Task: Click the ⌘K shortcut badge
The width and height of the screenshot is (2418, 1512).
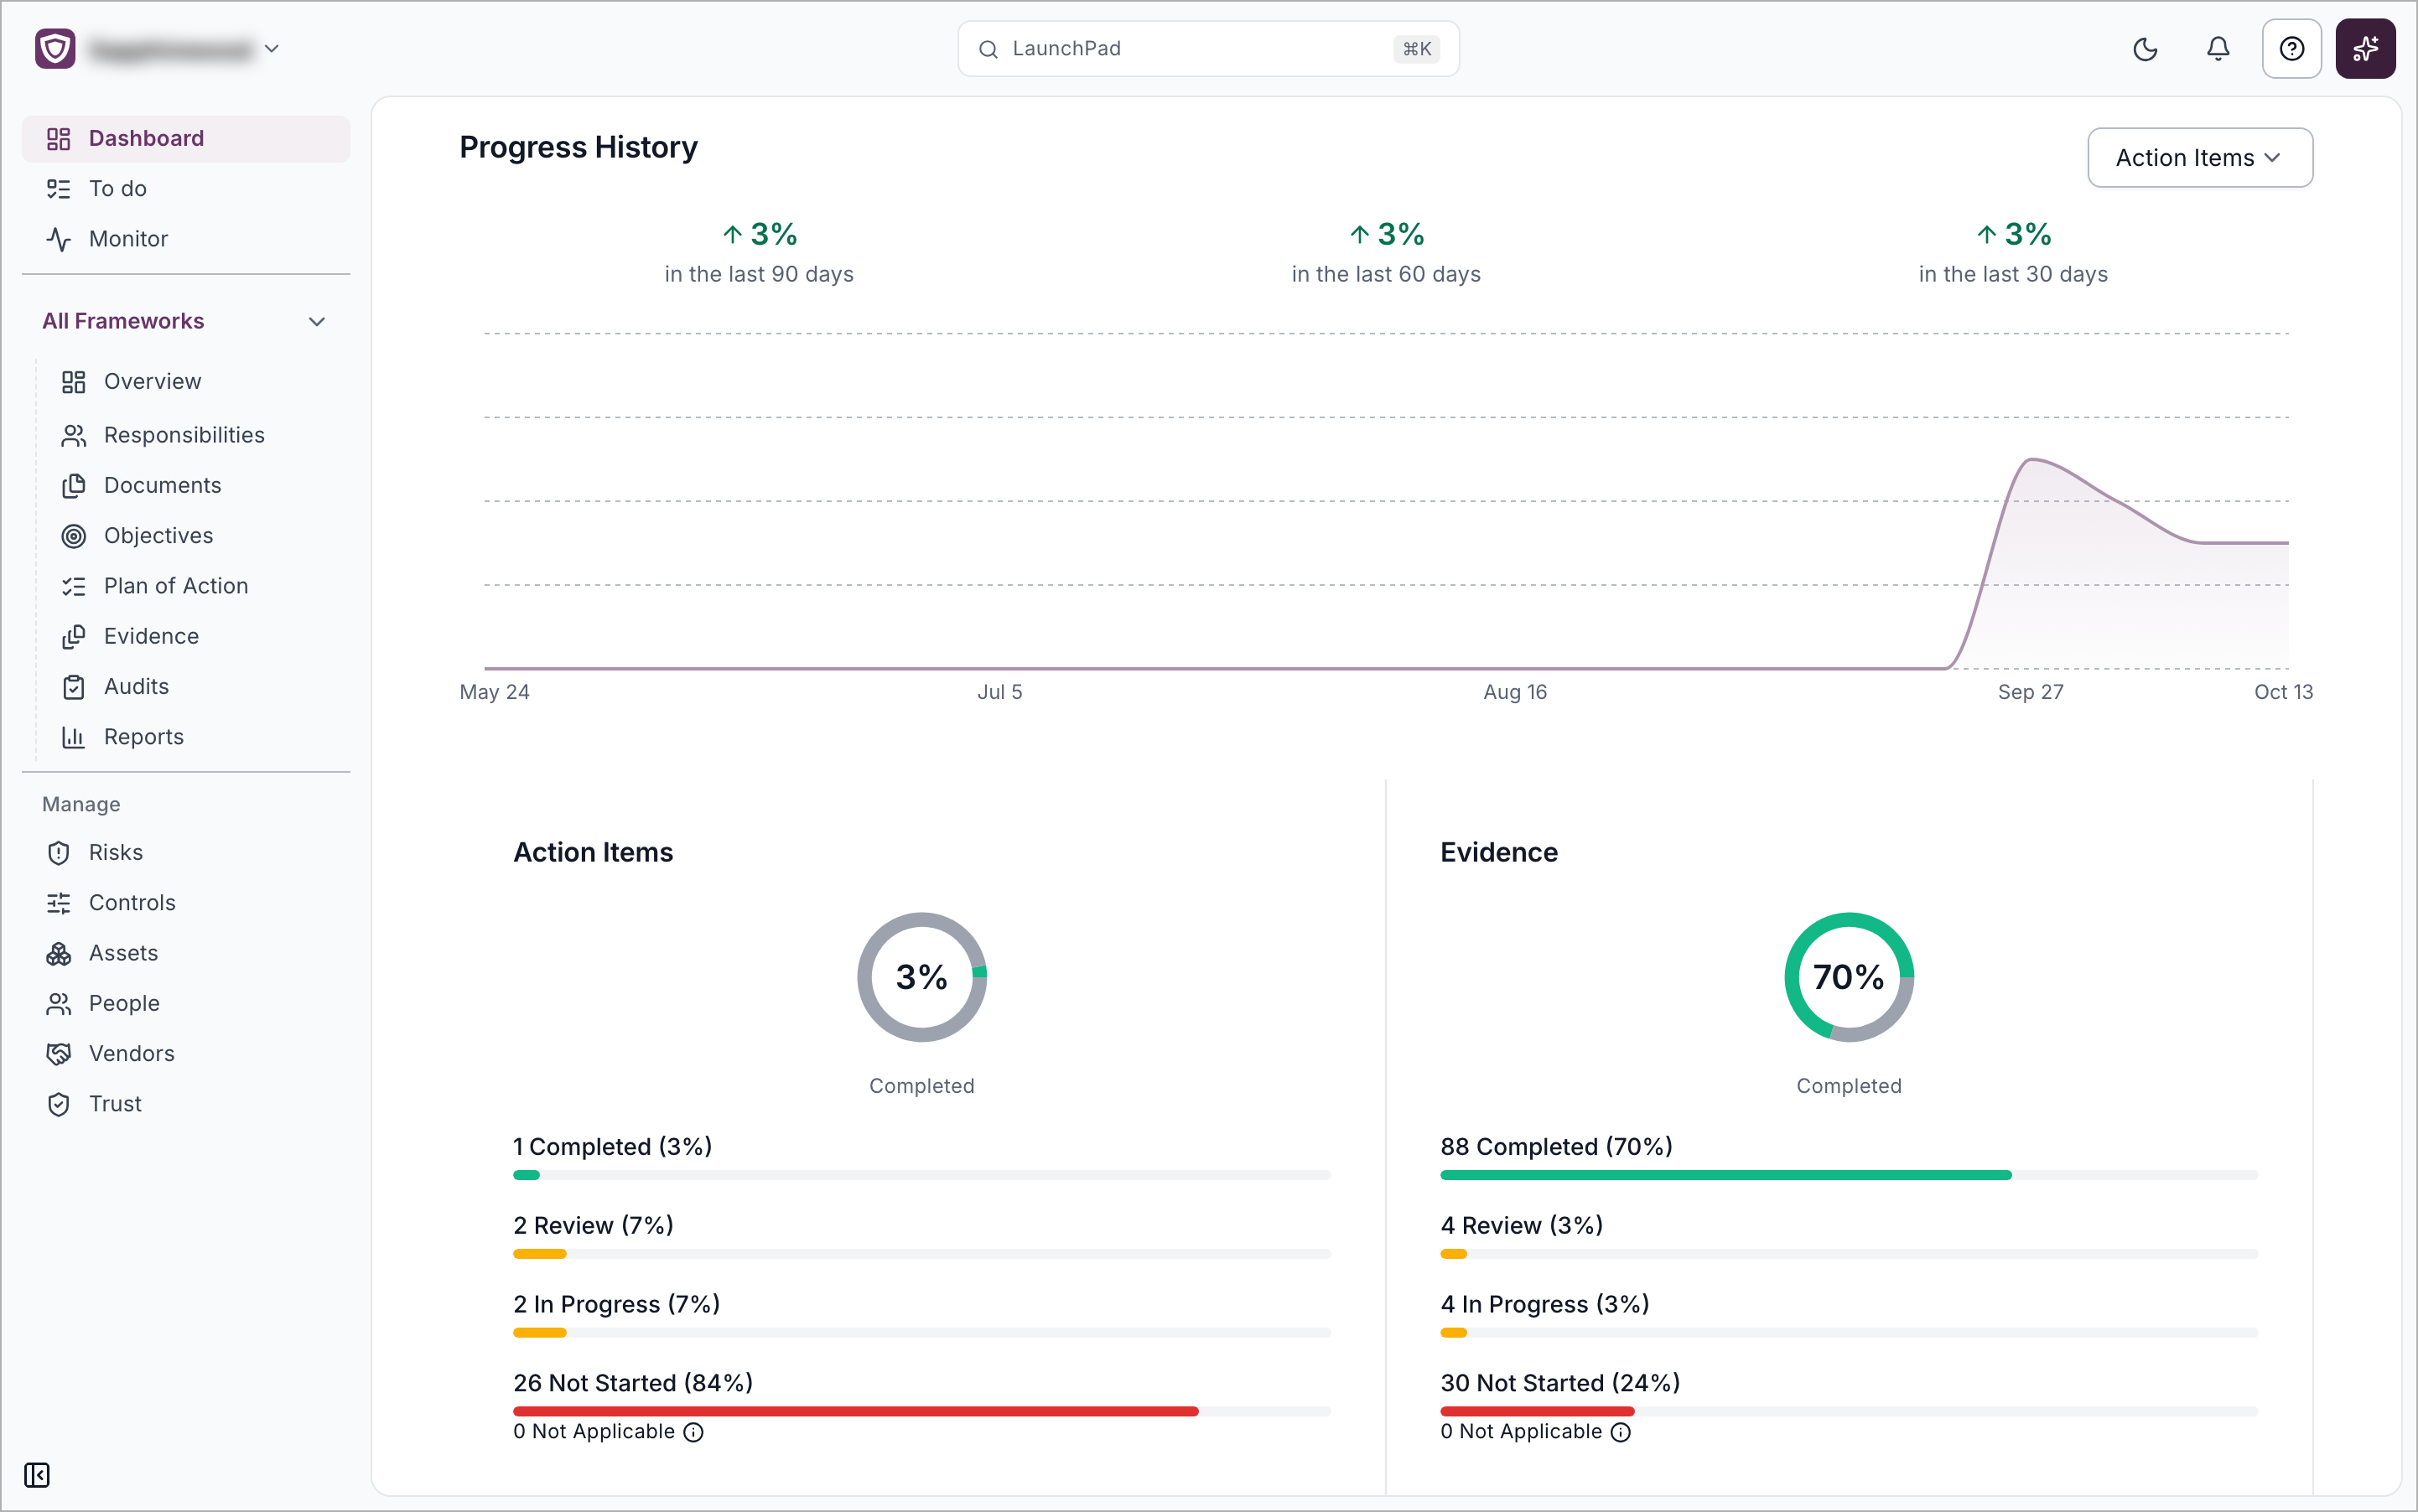Action: [1415, 48]
